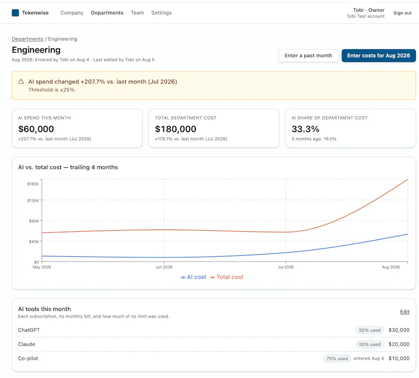Click the $60,000 AI spend value
419x378 pixels.
point(36,129)
